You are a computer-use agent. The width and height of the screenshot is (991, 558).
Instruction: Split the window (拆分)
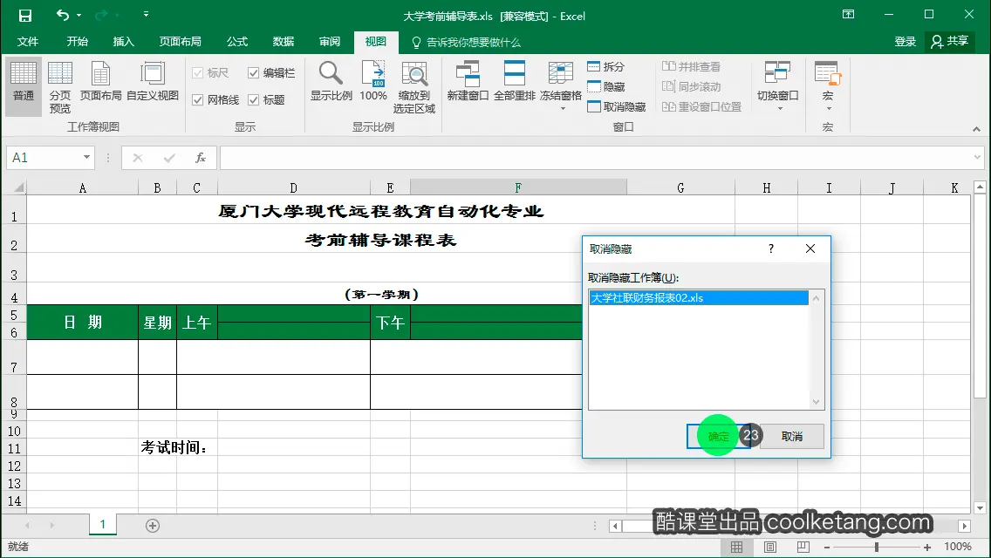606,66
